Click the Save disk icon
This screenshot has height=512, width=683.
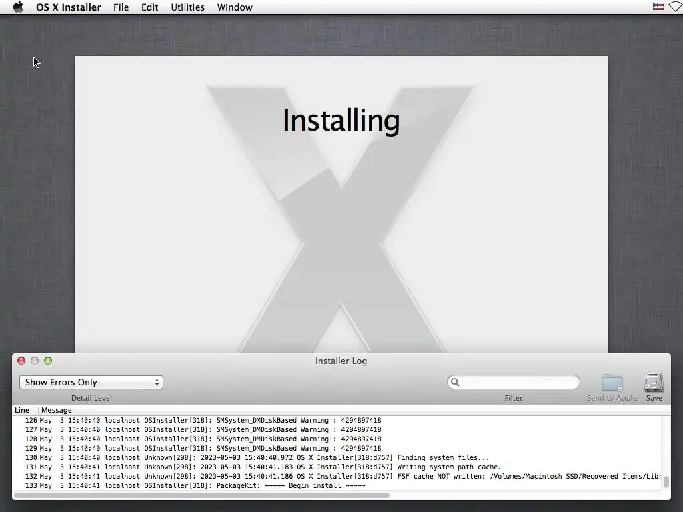click(x=654, y=383)
